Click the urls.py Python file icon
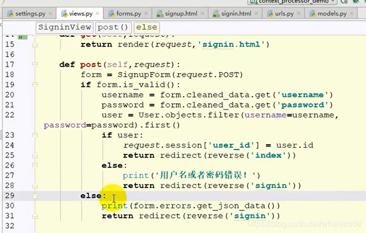The height and width of the screenshot is (233, 366). pos(270,14)
